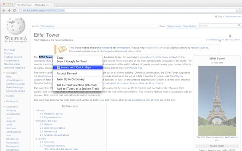Open About Wikipedia link
Image resolution: width=242 pixels, height=151 pixels.
click(15, 80)
